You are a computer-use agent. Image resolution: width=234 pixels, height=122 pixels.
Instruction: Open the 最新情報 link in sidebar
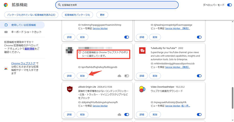pos(30,49)
